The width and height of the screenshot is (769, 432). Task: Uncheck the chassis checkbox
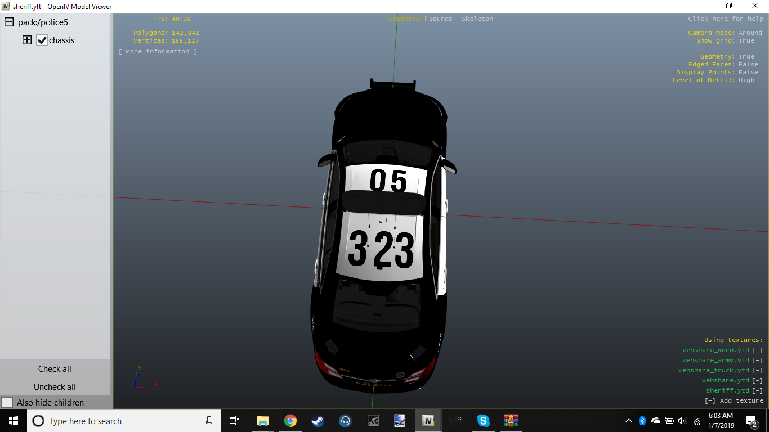coord(42,40)
